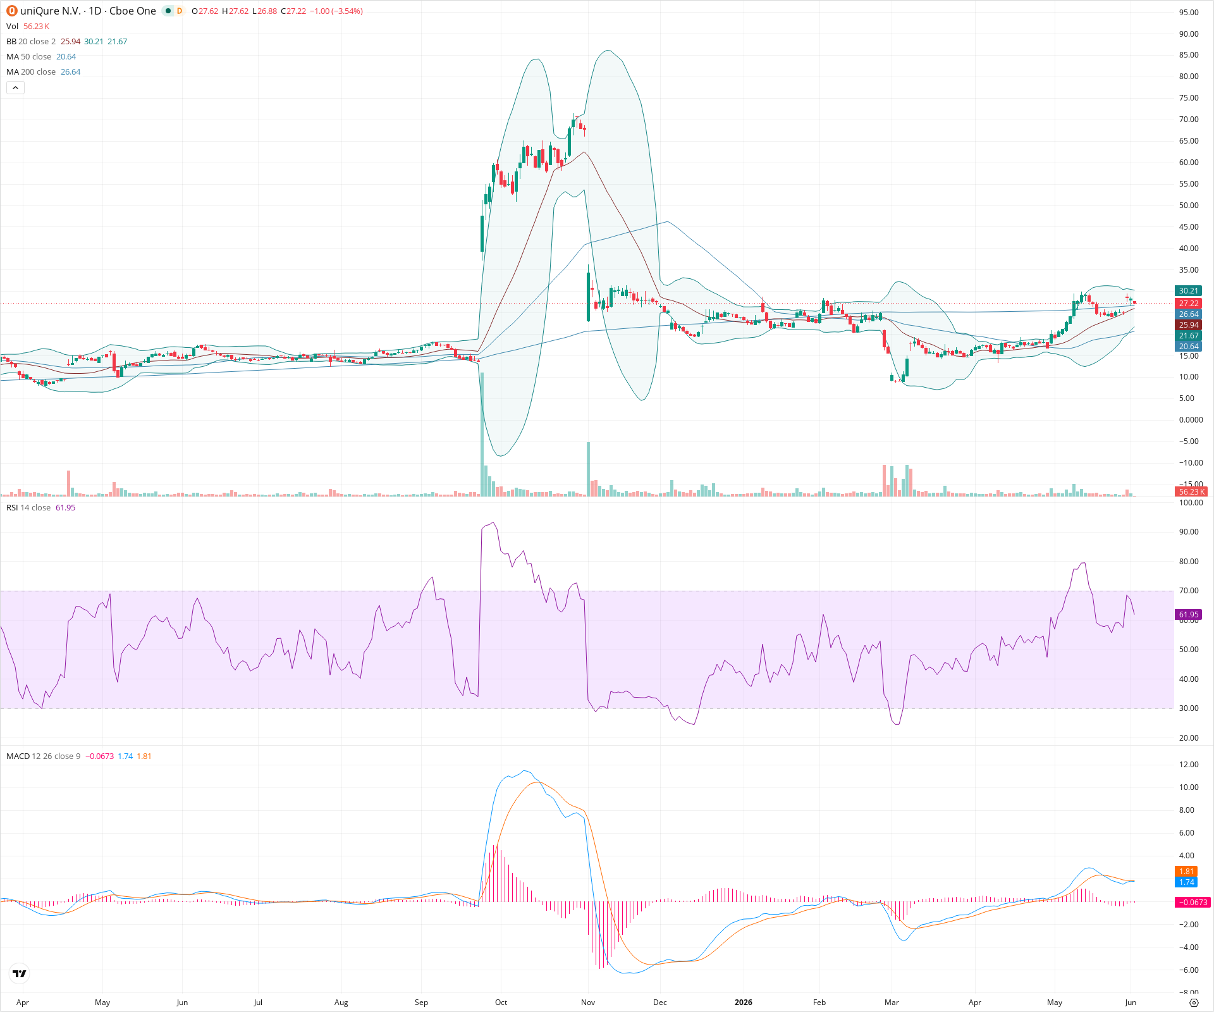Click the 0.0000 price scale label
This screenshot has height=1012, width=1214.
click(1191, 420)
